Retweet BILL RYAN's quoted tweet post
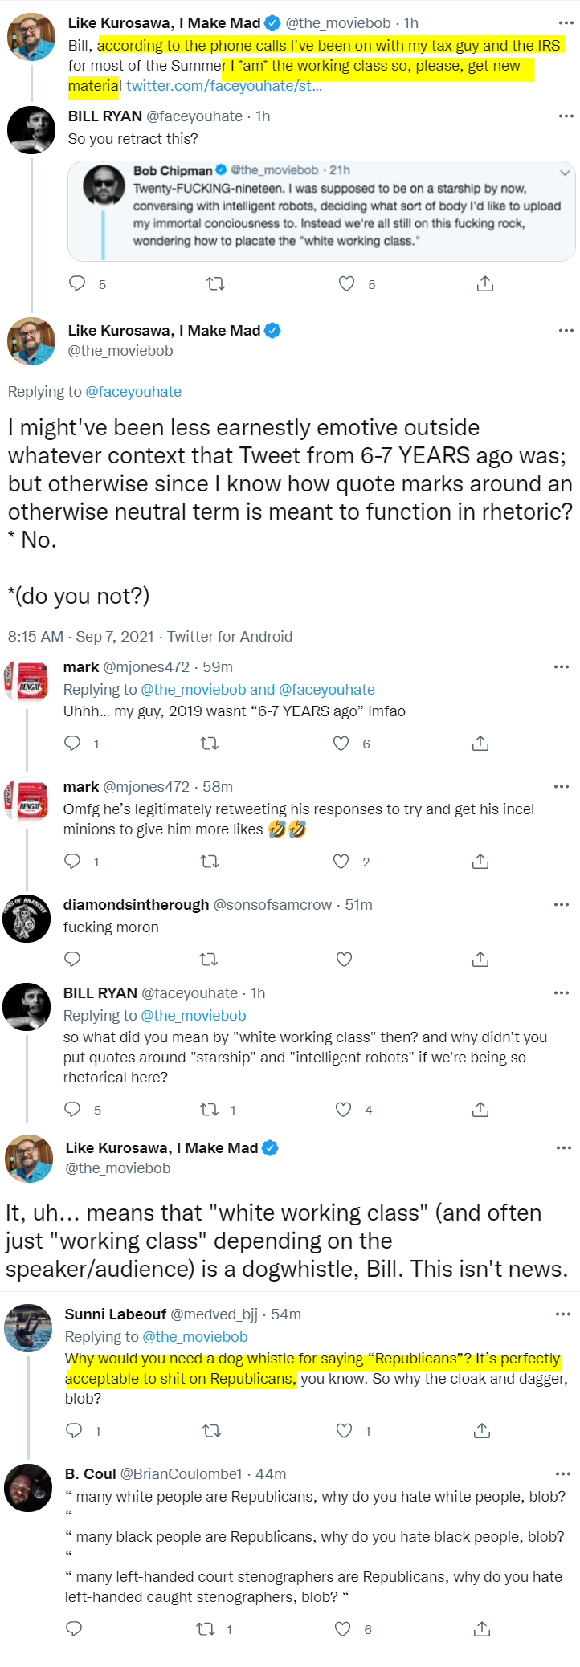580x1667 pixels. point(215,283)
